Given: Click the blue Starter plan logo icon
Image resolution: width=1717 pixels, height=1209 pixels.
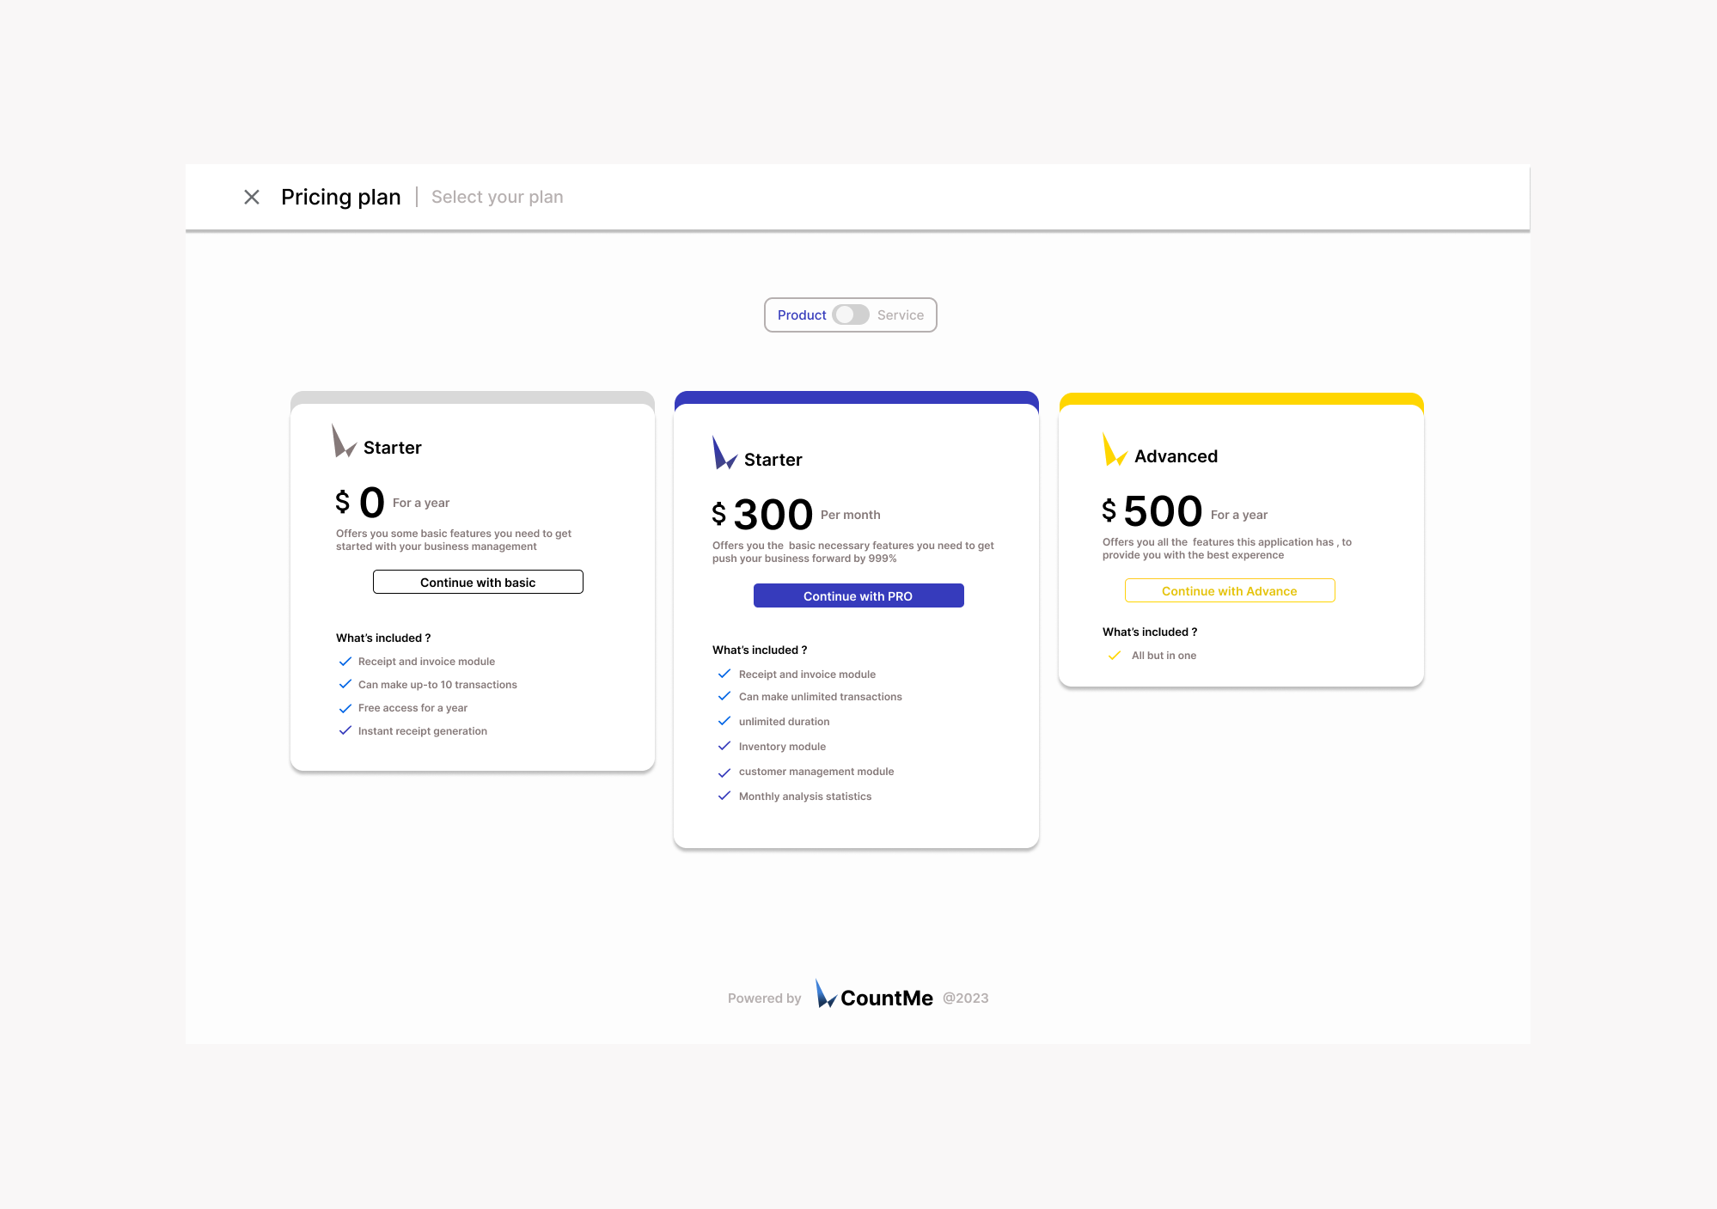Looking at the screenshot, I should click(724, 454).
